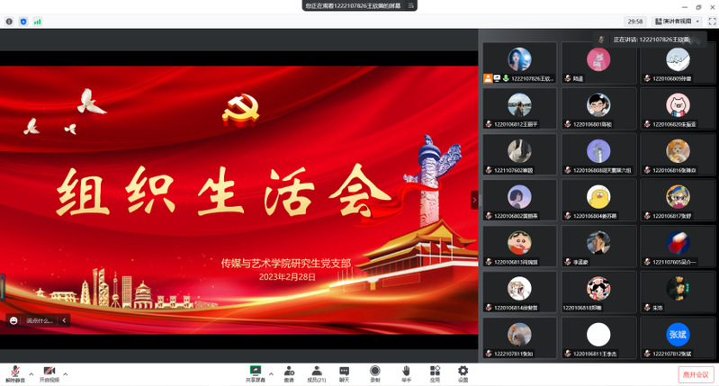
Task: Turn on the camera (开启视频)
Action: pyautogui.click(x=49, y=372)
